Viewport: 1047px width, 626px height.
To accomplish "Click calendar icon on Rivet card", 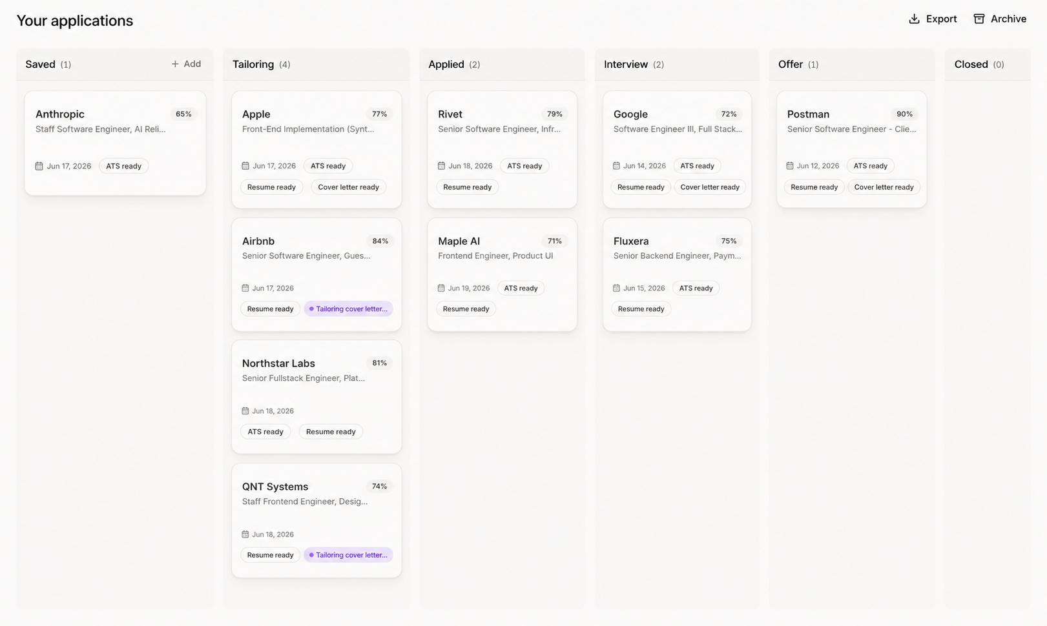I will [x=442, y=166].
